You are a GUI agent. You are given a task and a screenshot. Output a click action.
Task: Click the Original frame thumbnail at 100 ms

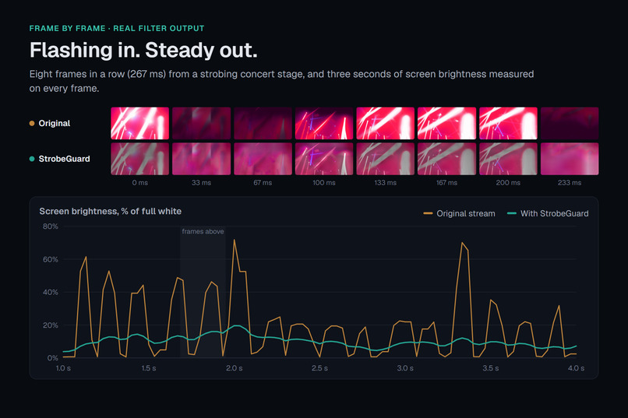[324, 123]
